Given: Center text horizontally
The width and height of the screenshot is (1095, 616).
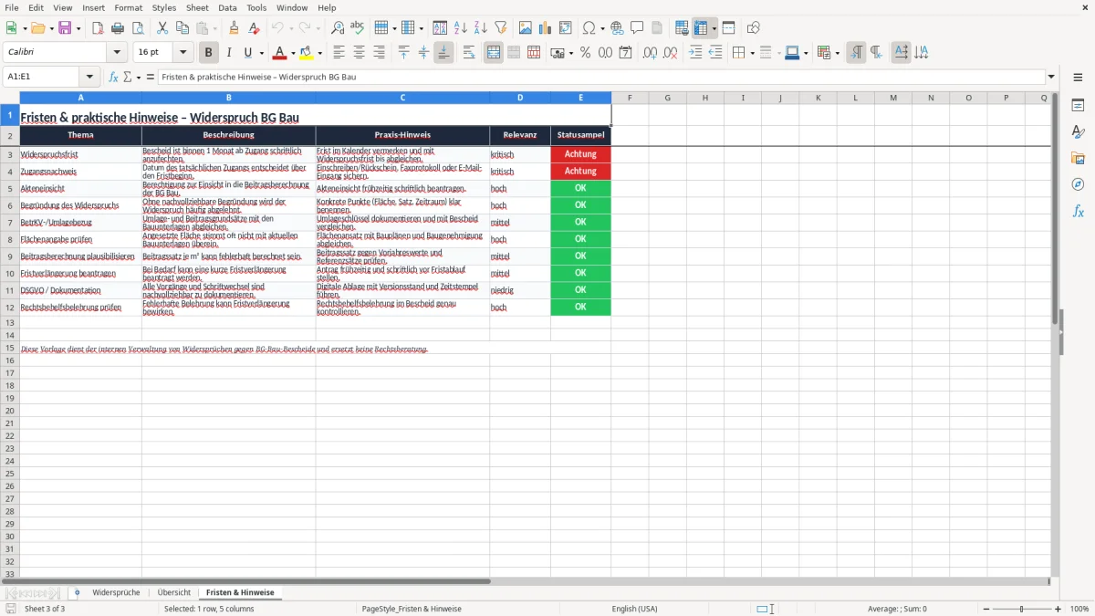Looking at the screenshot, I should (x=359, y=53).
